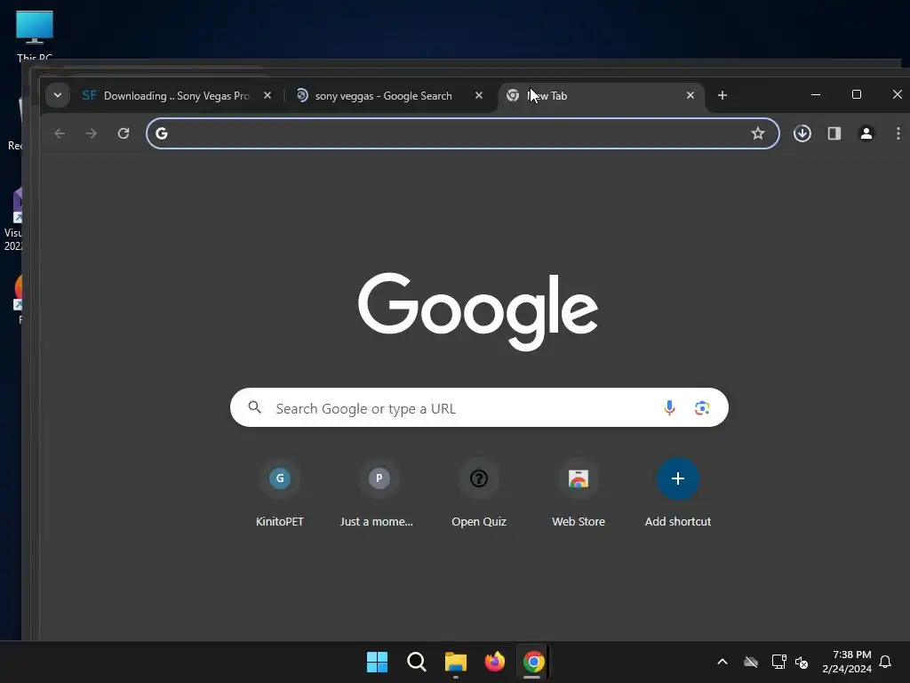
Task: Open the Open Quiz shortcut
Action: pos(479,494)
